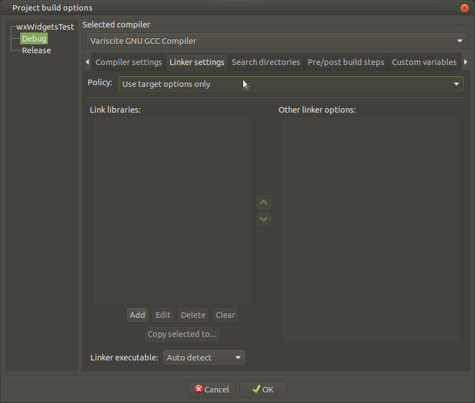The image size is (475, 403).
Task: Click the OK button
Action: coord(263,390)
